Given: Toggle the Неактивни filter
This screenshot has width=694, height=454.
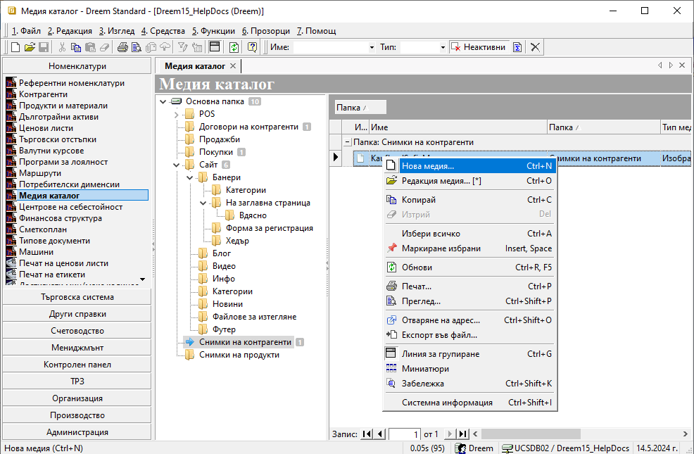Looking at the screenshot, I should pos(479,47).
